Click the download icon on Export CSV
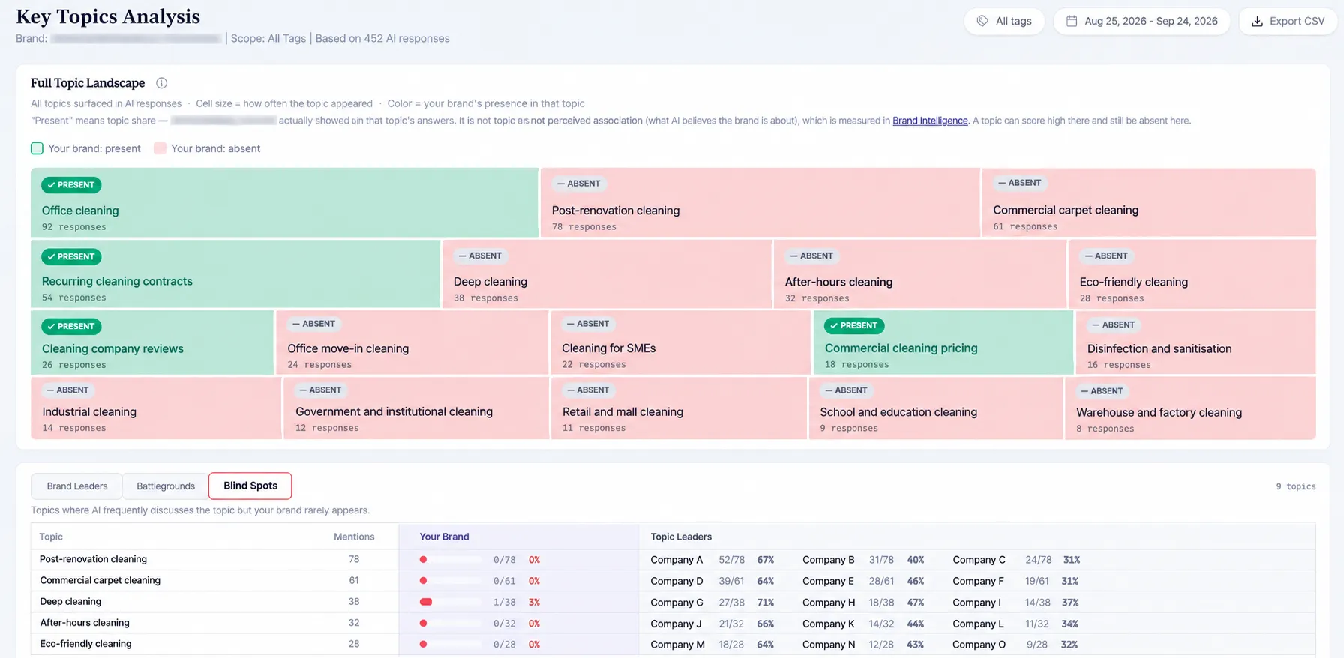This screenshot has height=658, width=1344. [x=1257, y=22]
